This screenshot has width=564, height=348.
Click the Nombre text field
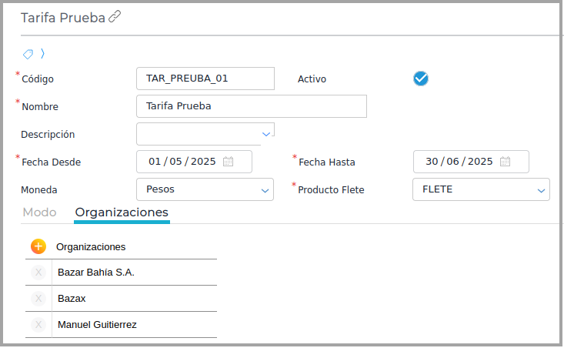(x=251, y=106)
